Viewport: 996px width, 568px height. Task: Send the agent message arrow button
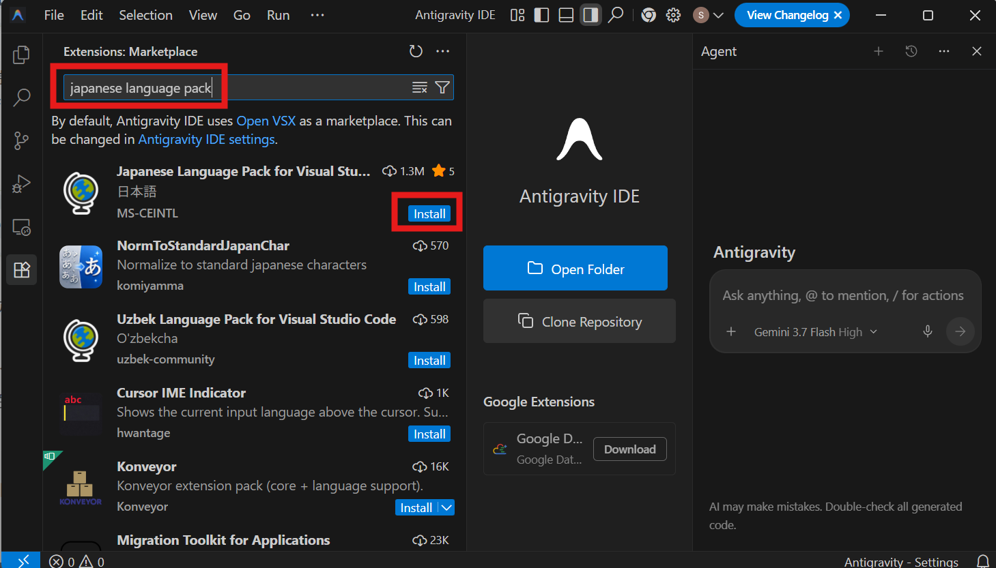pos(961,331)
